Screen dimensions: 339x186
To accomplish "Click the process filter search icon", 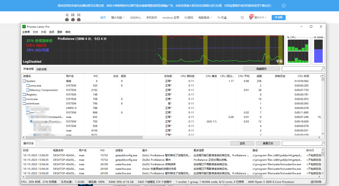I will (323, 69).
